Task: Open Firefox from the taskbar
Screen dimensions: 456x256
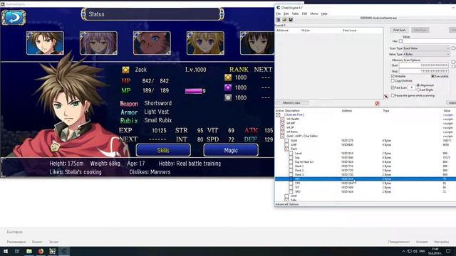Action: (x=41, y=251)
